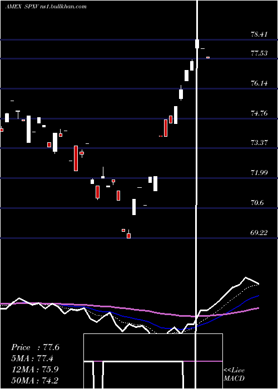This screenshot has height=389, width=278.
Task: Click the 78.41 price level label
Action: coord(259,34)
